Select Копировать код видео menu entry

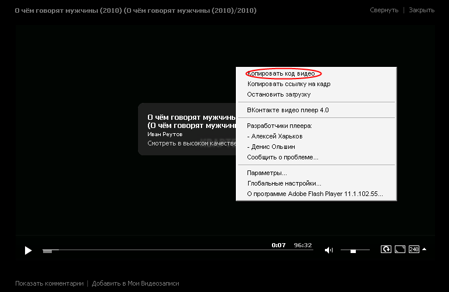pyautogui.click(x=316, y=73)
